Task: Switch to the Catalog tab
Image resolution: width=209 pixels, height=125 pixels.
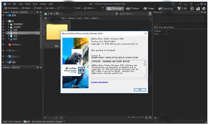Action: click(15, 12)
